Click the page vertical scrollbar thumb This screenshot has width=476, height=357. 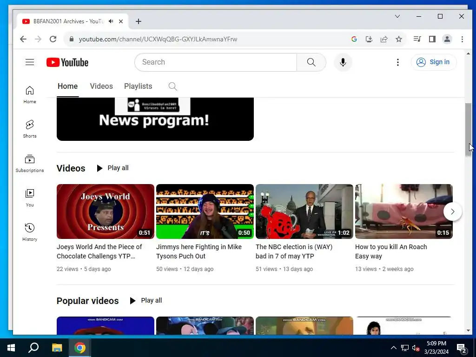click(x=468, y=130)
